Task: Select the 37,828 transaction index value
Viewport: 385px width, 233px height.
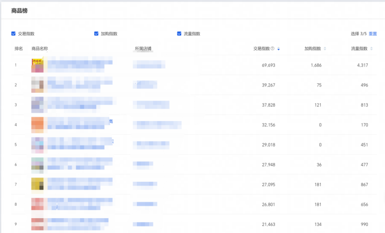Action: click(x=268, y=105)
